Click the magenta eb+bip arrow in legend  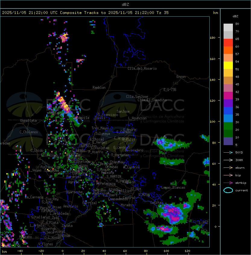228,183
